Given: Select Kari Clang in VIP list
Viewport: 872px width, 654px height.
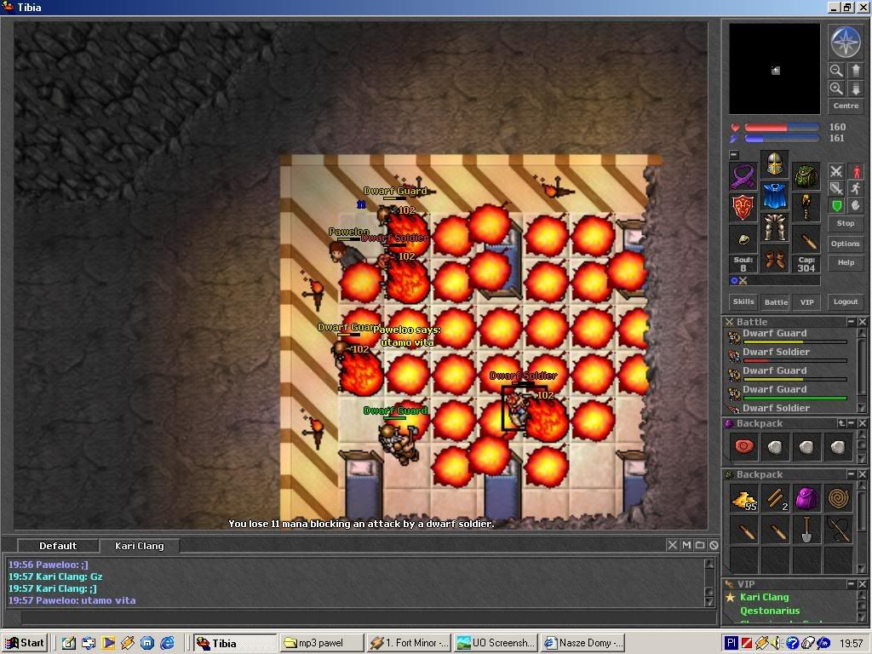Looking at the screenshot, I should tap(764, 597).
